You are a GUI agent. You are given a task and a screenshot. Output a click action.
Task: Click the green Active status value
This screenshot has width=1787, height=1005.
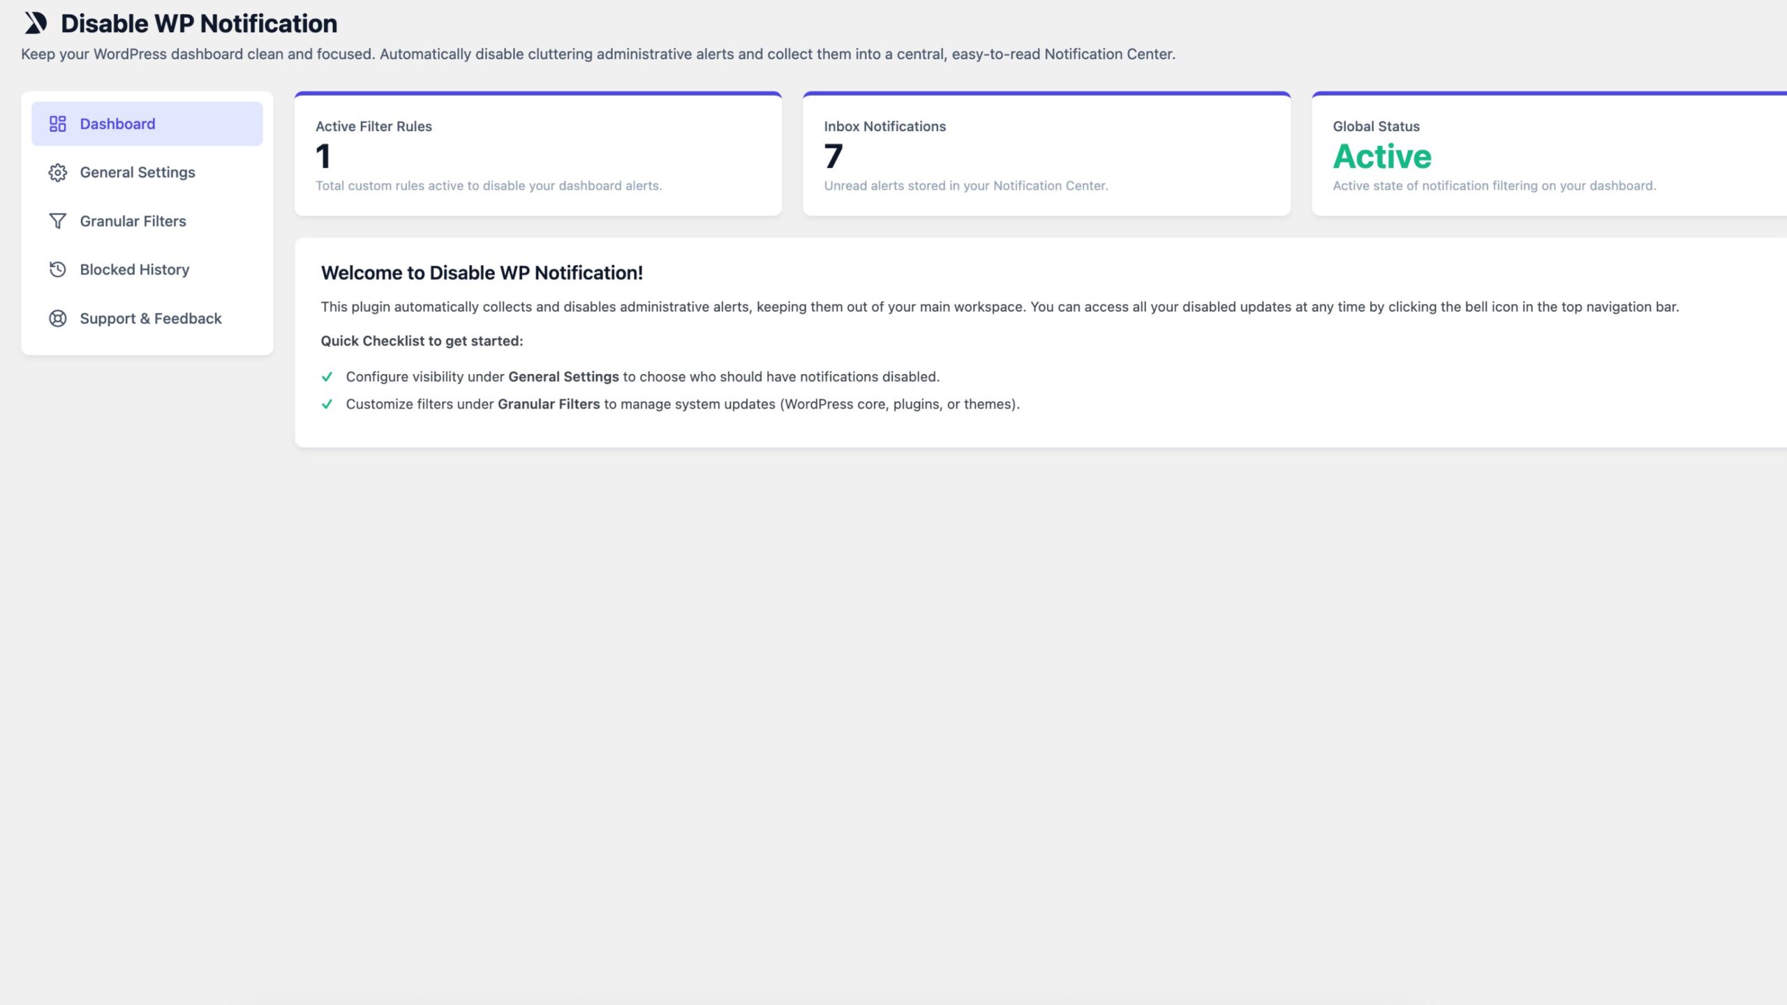(1382, 156)
